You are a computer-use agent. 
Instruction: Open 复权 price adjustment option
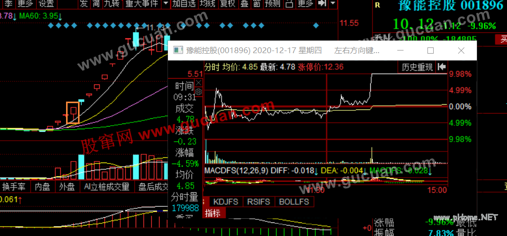click(x=228, y=4)
